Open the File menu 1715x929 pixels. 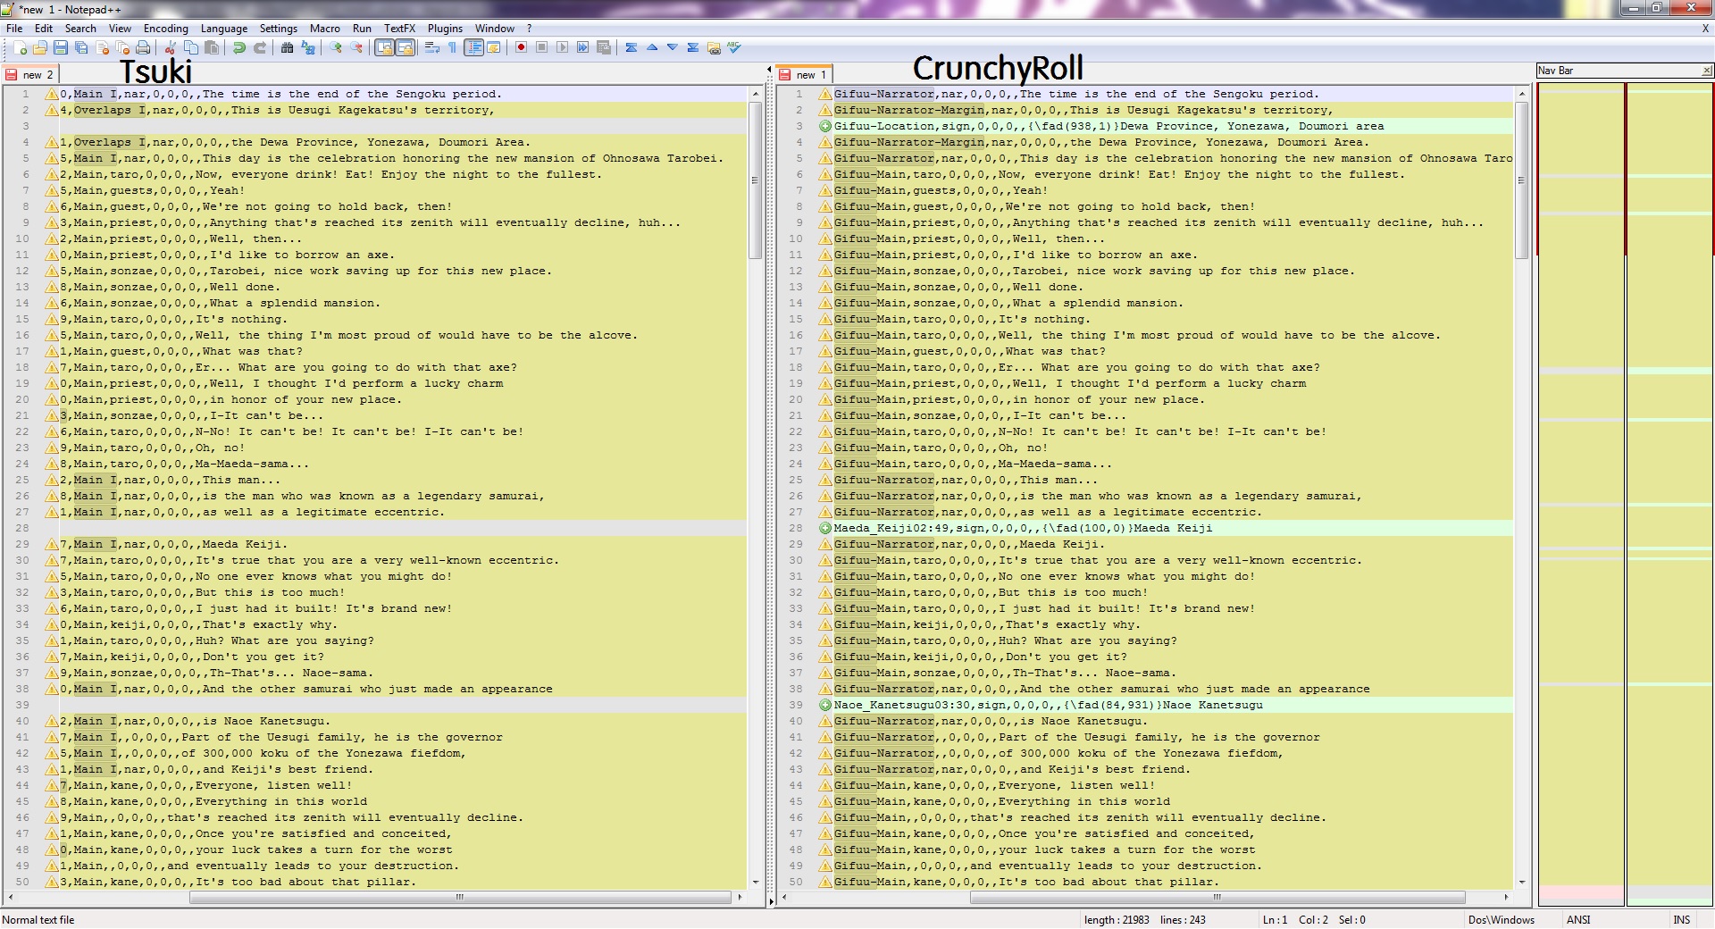tap(14, 29)
